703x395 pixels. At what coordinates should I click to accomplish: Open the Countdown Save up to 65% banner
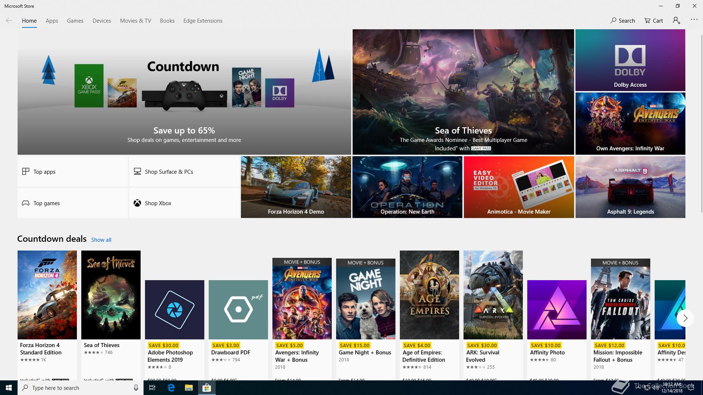point(184,92)
